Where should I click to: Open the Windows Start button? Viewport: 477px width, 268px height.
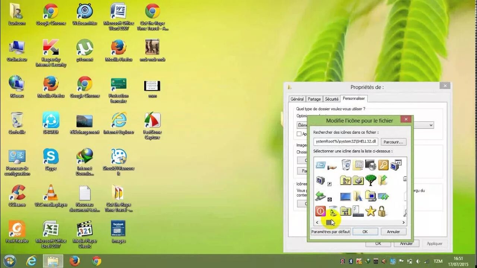pyautogui.click(x=10, y=261)
